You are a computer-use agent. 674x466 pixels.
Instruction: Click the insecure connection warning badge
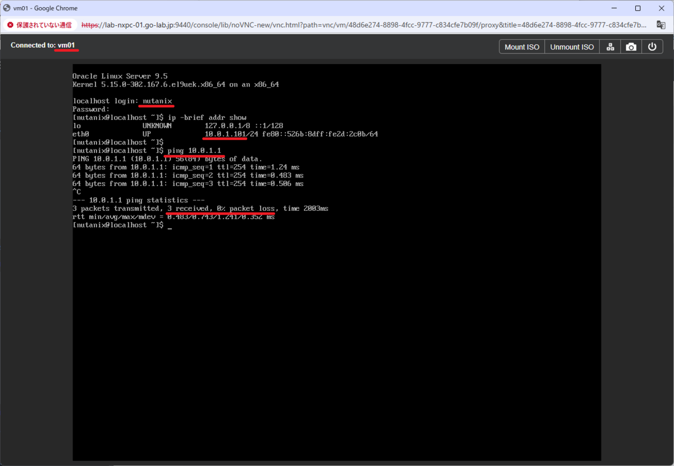(x=40, y=25)
